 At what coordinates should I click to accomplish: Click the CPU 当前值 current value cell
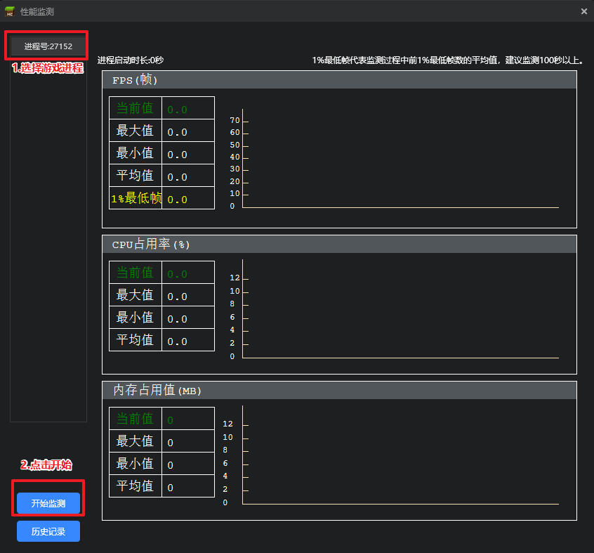click(188, 272)
